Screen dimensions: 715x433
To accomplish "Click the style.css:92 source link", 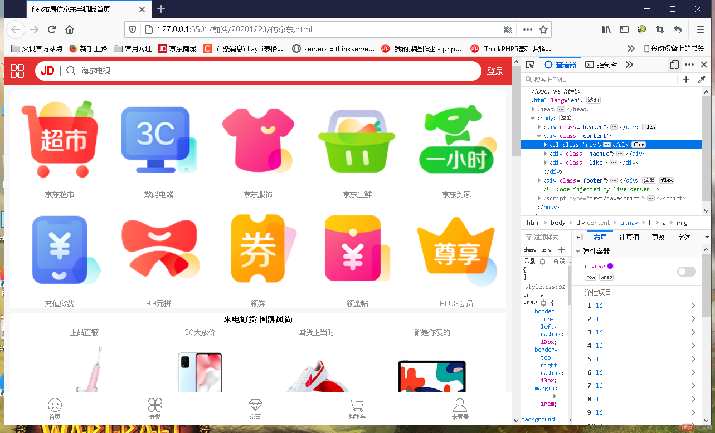I will click(x=545, y=287).
